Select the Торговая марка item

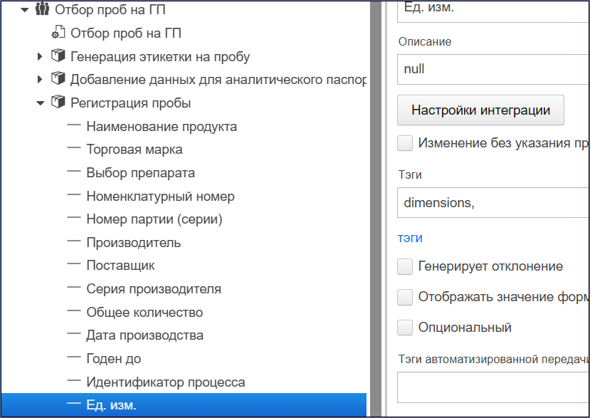coord(135,150)
